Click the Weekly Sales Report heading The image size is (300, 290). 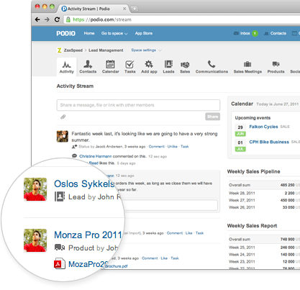click(252, 226)
